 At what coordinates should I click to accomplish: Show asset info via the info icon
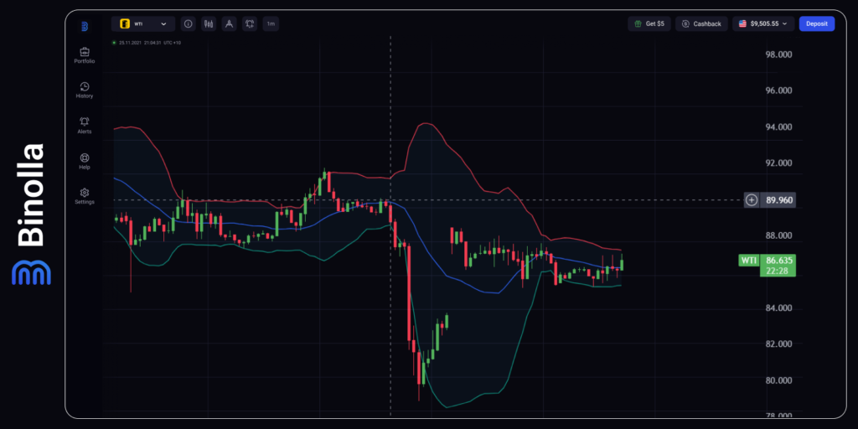(x=189, y=23)
